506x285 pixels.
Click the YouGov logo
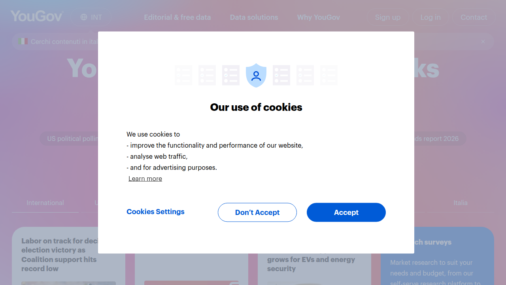pos(36,17)
